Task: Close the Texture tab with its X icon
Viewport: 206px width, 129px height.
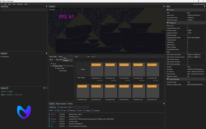Action: pos(7,88)
